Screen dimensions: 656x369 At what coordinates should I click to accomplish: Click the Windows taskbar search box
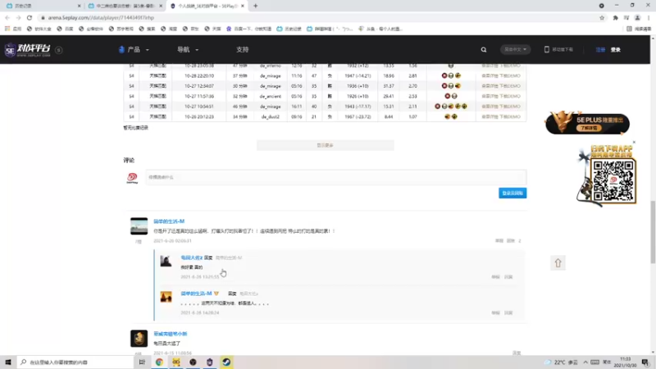(x=75, y=362)
